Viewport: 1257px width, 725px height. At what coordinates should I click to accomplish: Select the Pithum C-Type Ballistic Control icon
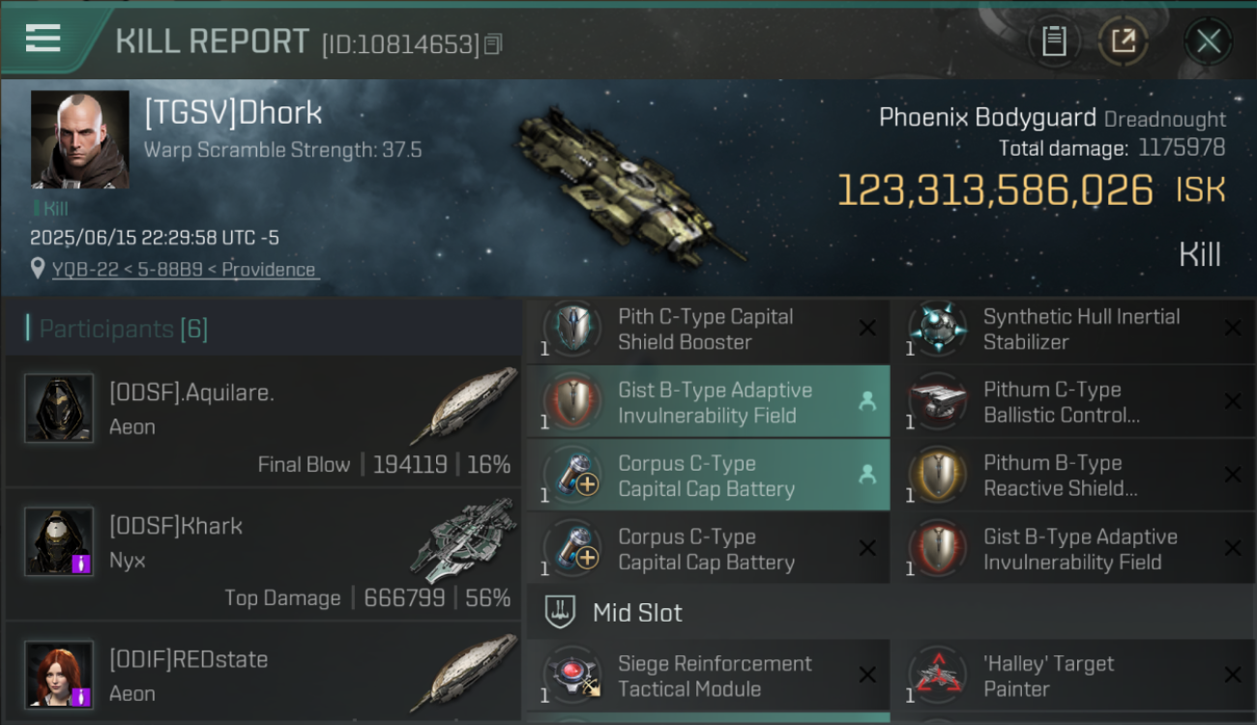[x=937, y=402]
